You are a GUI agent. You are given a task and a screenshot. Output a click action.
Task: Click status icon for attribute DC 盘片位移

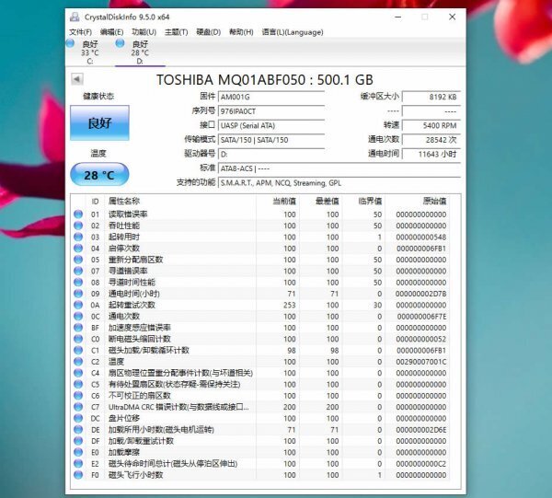click(78, 418)
